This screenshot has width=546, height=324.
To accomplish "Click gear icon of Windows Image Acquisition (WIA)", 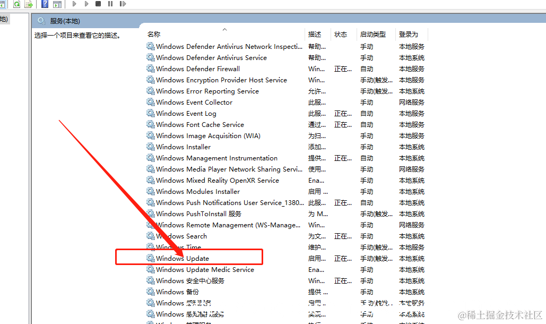I will (x=151, y=135).
